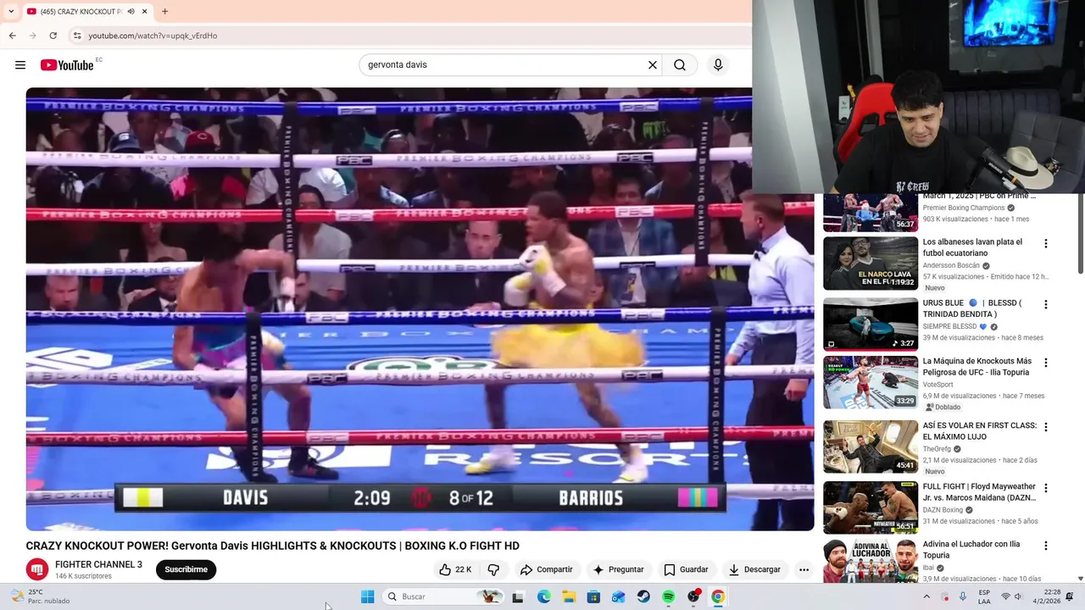Open 'ASÍ ES VOLAR EN FIRST CLASS' thumbnail

pyautogui.click(x=871, y=446)
